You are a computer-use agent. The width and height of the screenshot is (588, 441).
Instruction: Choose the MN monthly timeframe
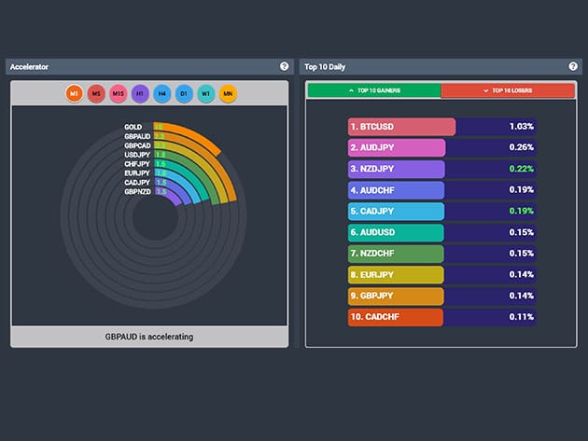228,93
